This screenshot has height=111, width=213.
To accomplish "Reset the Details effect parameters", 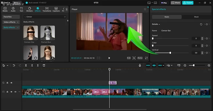I will click(x=201, y=24).
